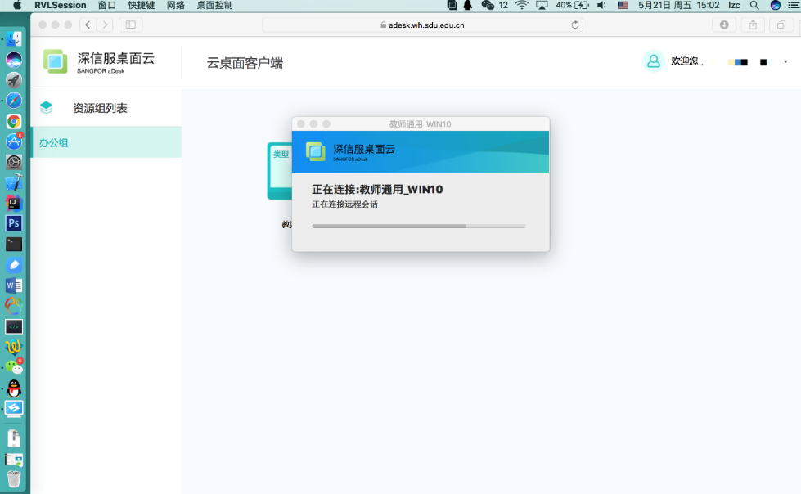The width and height of the screenshot is (801, 494).
Task: Open the US input source flag menu
Action: click(623, 5)
